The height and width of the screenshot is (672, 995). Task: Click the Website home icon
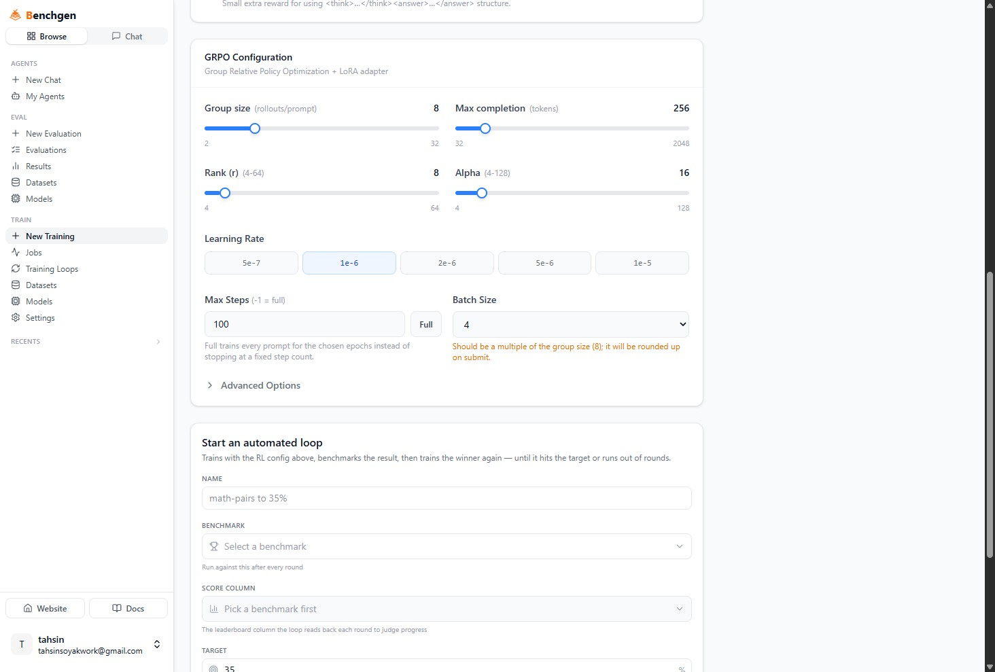(28, 608)
